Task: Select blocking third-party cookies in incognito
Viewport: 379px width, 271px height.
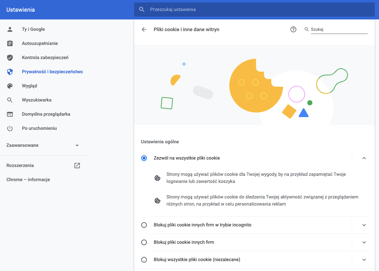Action: pyautogui.click(x=144, y=225)
